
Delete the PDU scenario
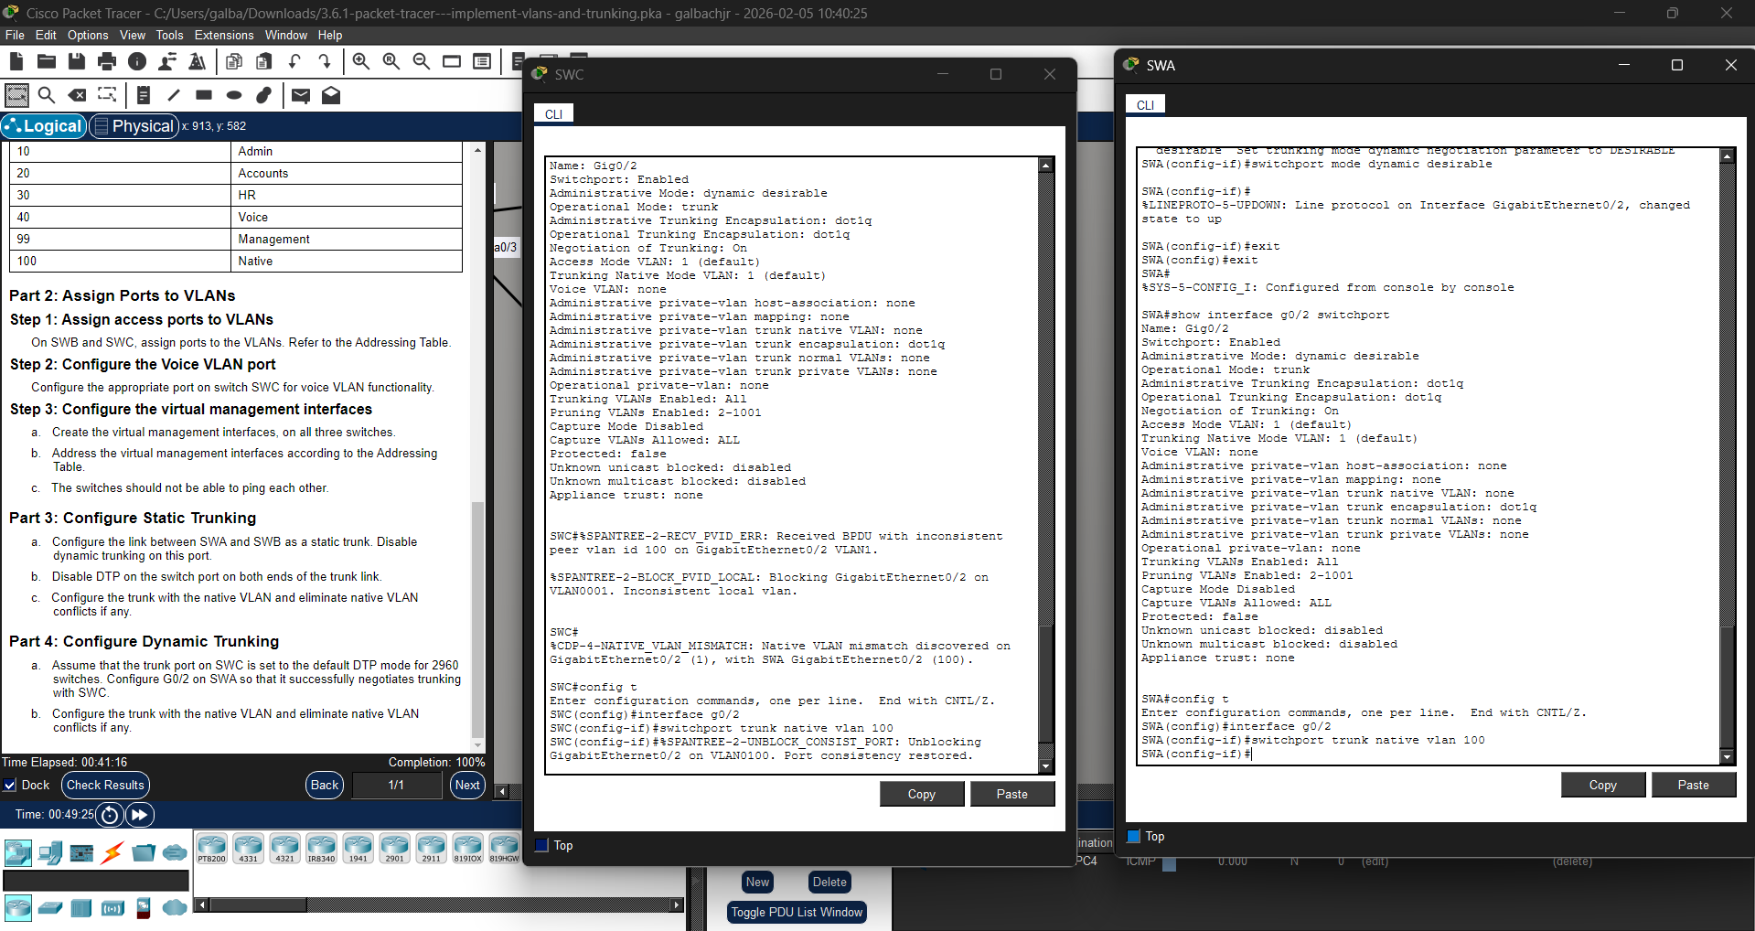click(x=829, y=883)
